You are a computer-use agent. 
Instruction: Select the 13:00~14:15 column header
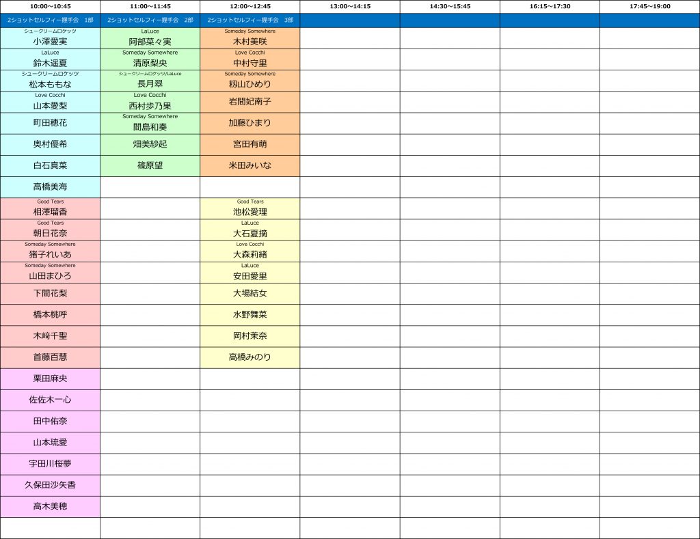pos(350,6)
